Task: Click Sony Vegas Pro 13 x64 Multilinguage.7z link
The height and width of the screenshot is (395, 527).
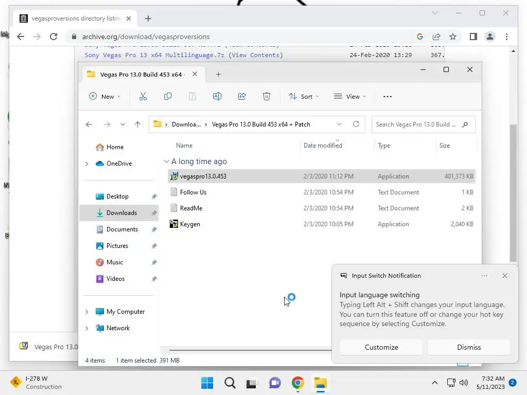Action: (x=154, y=55)
